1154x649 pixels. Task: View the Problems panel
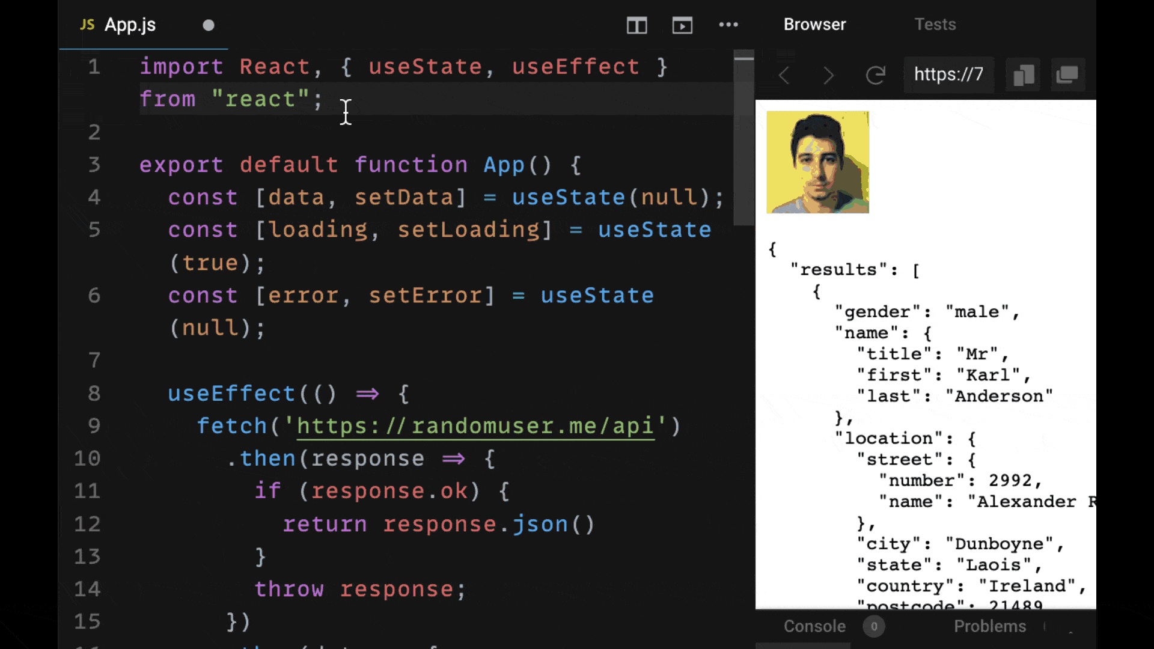pos(990,626)
